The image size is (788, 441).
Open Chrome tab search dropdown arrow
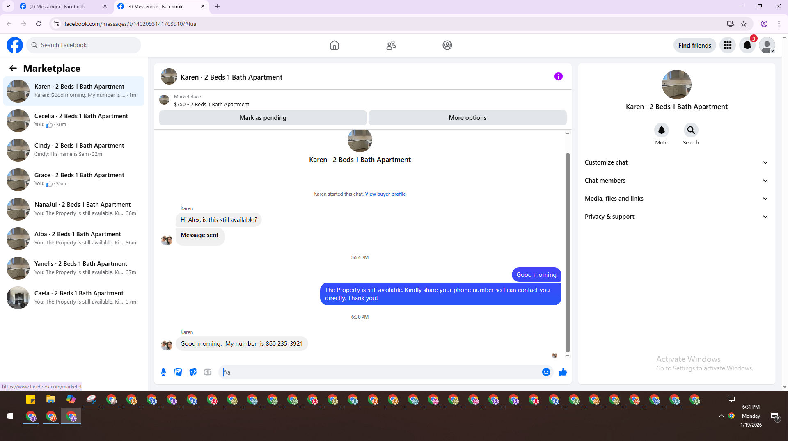[x=8, y=6]
